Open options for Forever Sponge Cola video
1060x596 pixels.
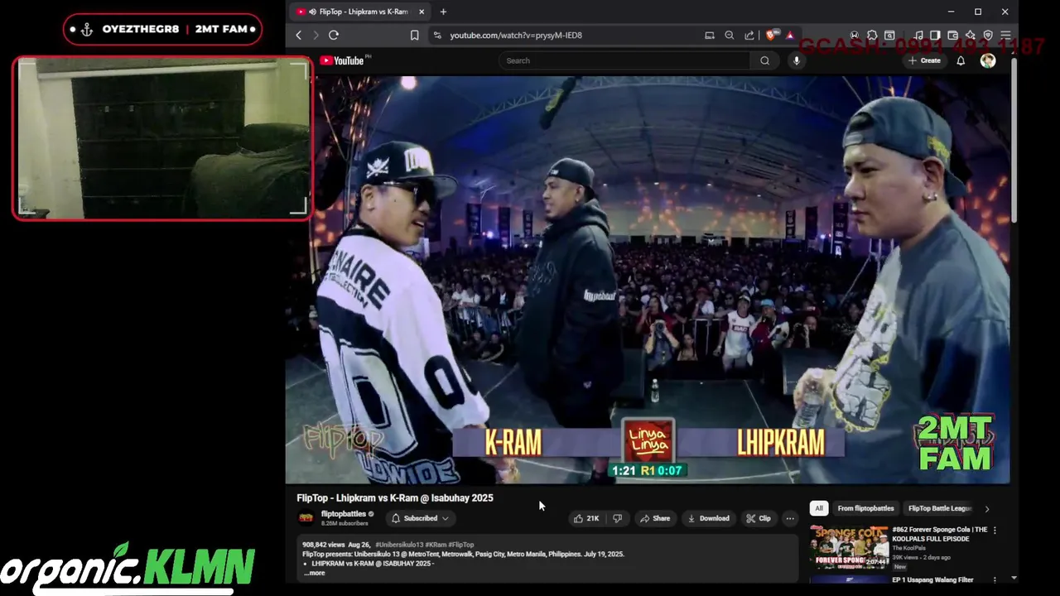click(x=995, y=530)
